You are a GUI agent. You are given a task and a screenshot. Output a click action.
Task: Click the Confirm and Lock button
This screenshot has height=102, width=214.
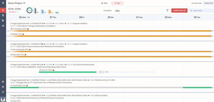coord(179,10)
